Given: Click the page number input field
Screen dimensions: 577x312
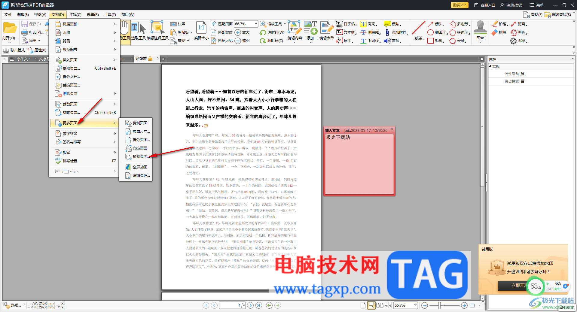Looking at the screenshot, I should coord(232,305).
